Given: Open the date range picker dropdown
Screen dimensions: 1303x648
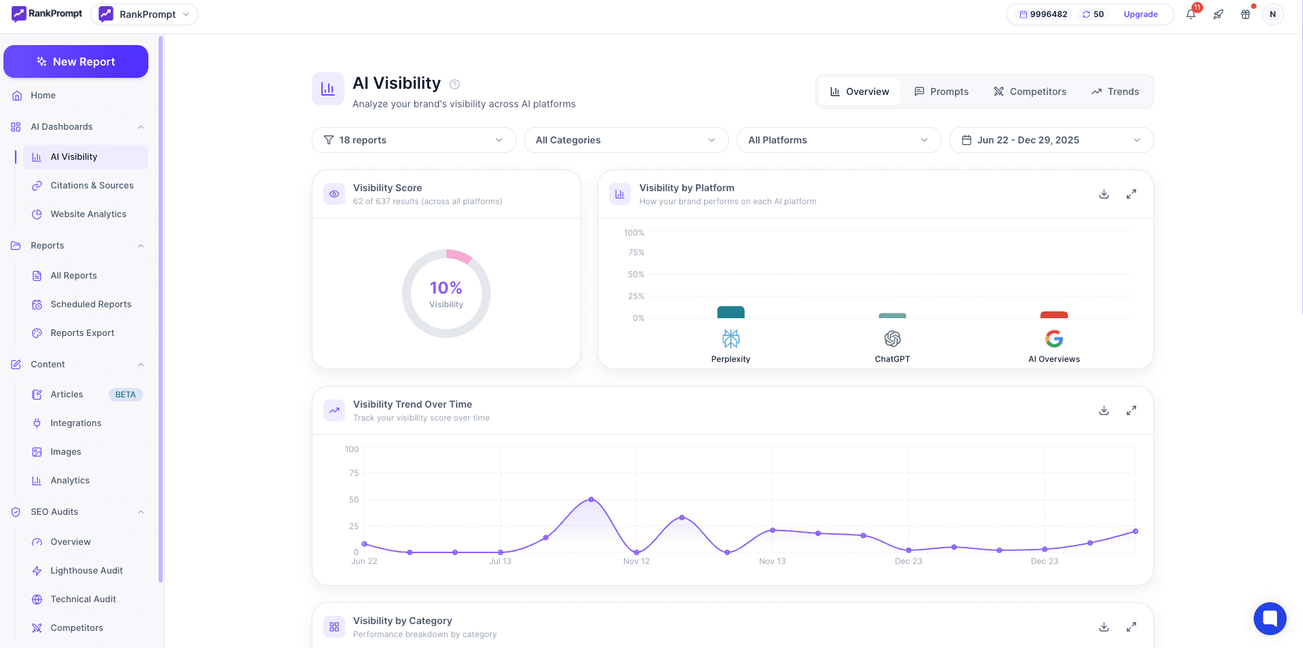Looking at the screenshot, I should [1051, 140].
